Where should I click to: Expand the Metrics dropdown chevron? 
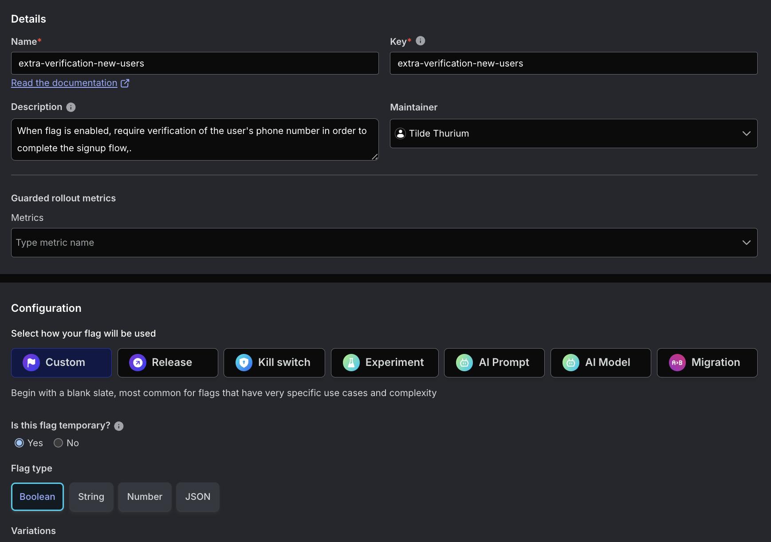click(x=747, y=243)
